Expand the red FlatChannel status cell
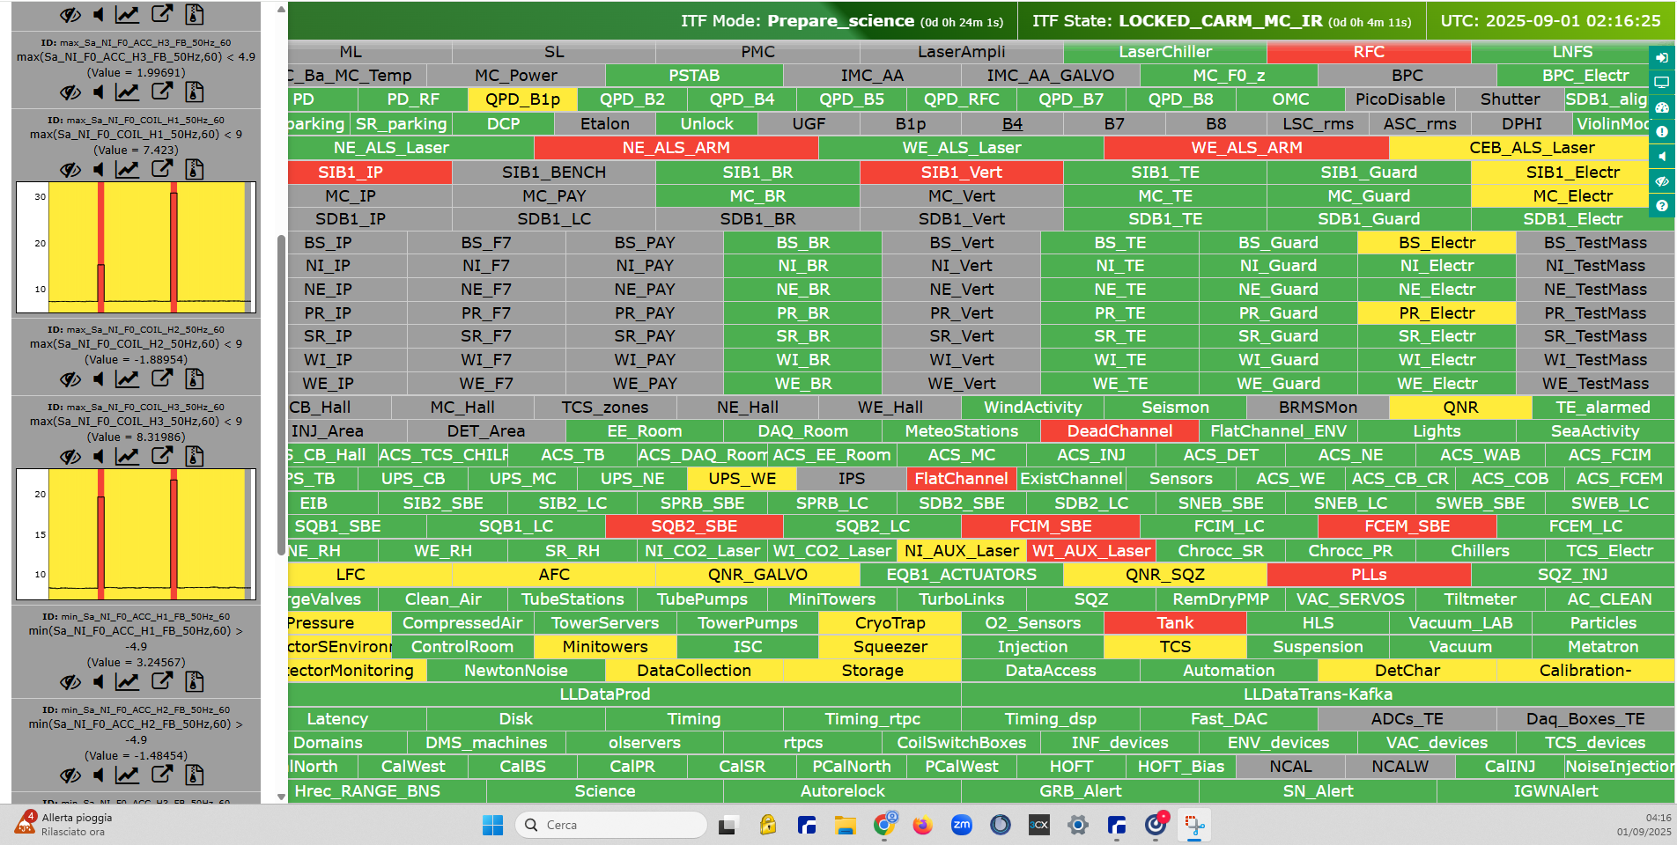The height and width of the screenshot is (845, 1677). point(960,479)
